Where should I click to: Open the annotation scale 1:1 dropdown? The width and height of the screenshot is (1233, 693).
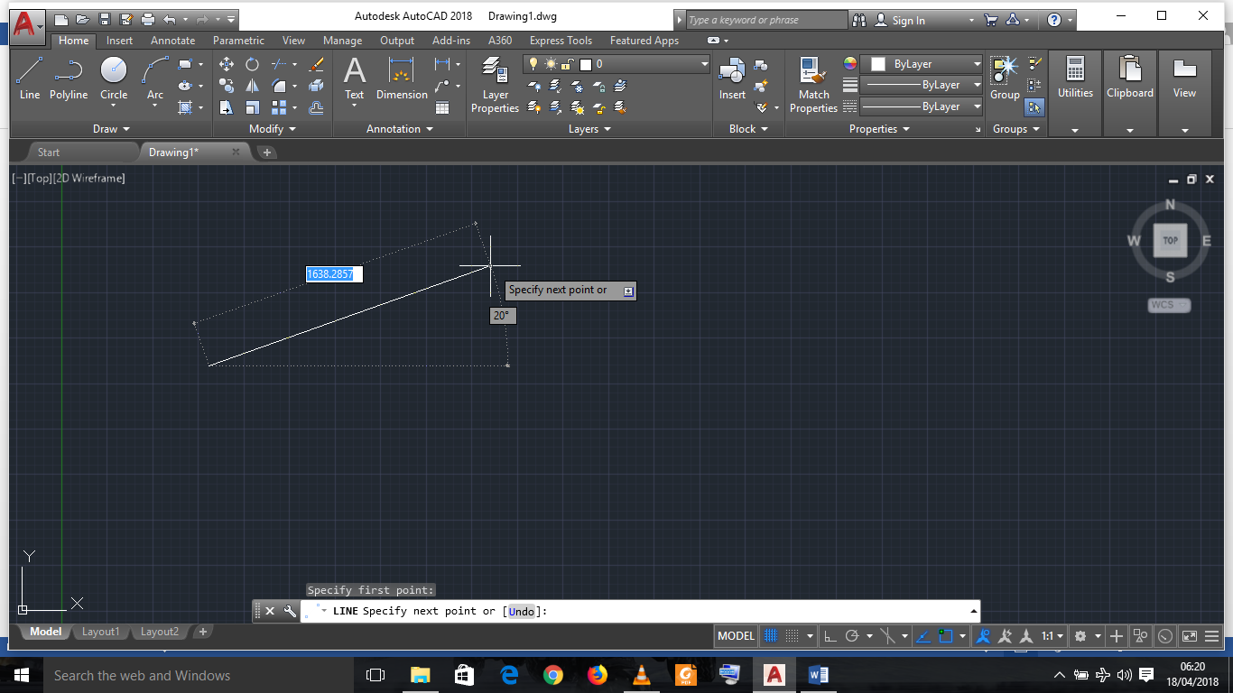pyautogui.click(x=1053, y=636)
